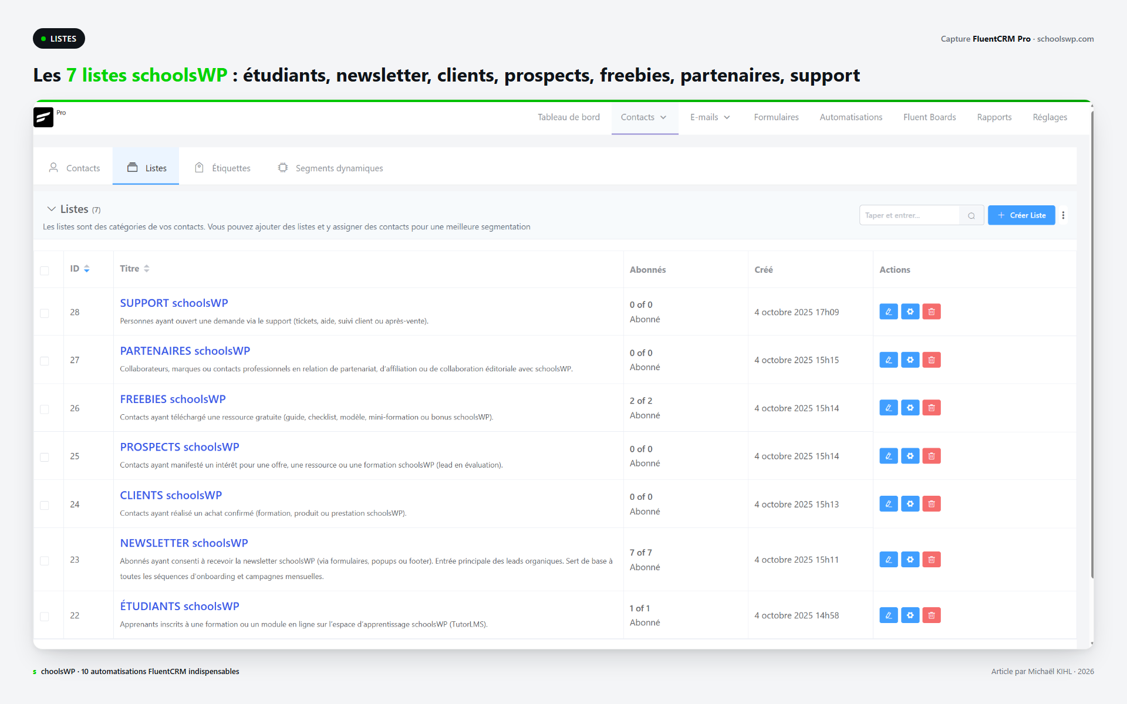Switch to the Étiquettes tab
1127x704 pixels.
pyautogui.click(x=222, y=168)
